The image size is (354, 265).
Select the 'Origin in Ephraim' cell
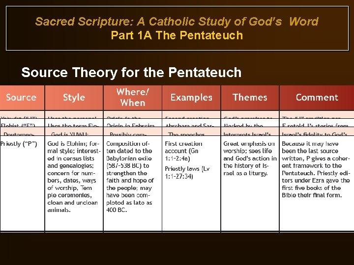tap(133, 123)
